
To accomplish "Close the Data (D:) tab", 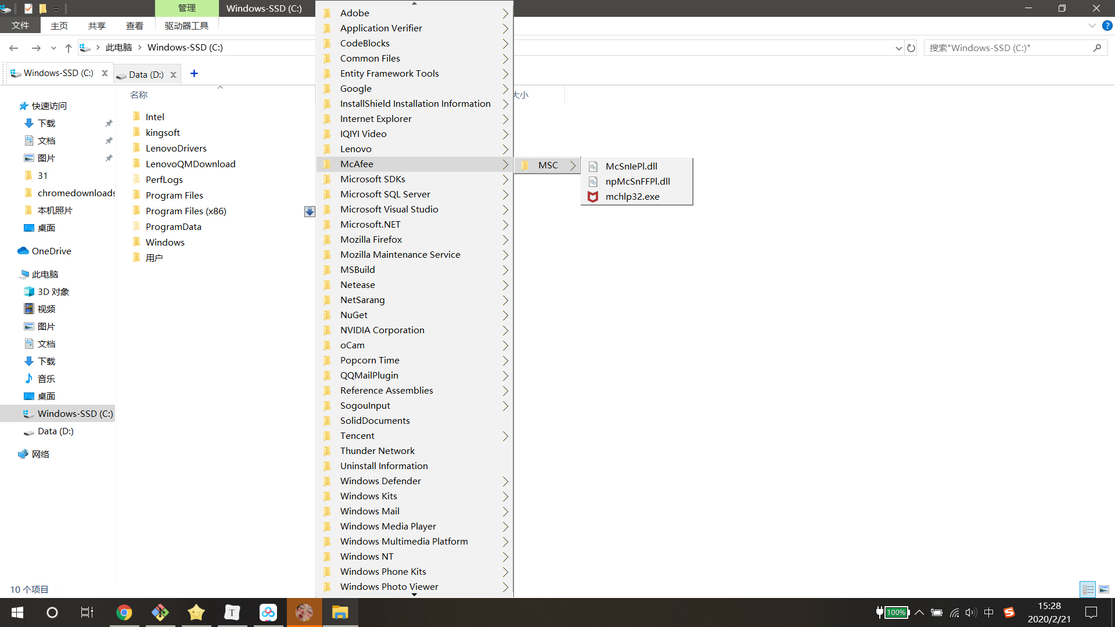I will [x=173, y=75].
